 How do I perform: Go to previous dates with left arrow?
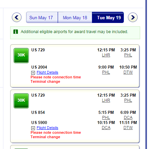click(17, 17)
